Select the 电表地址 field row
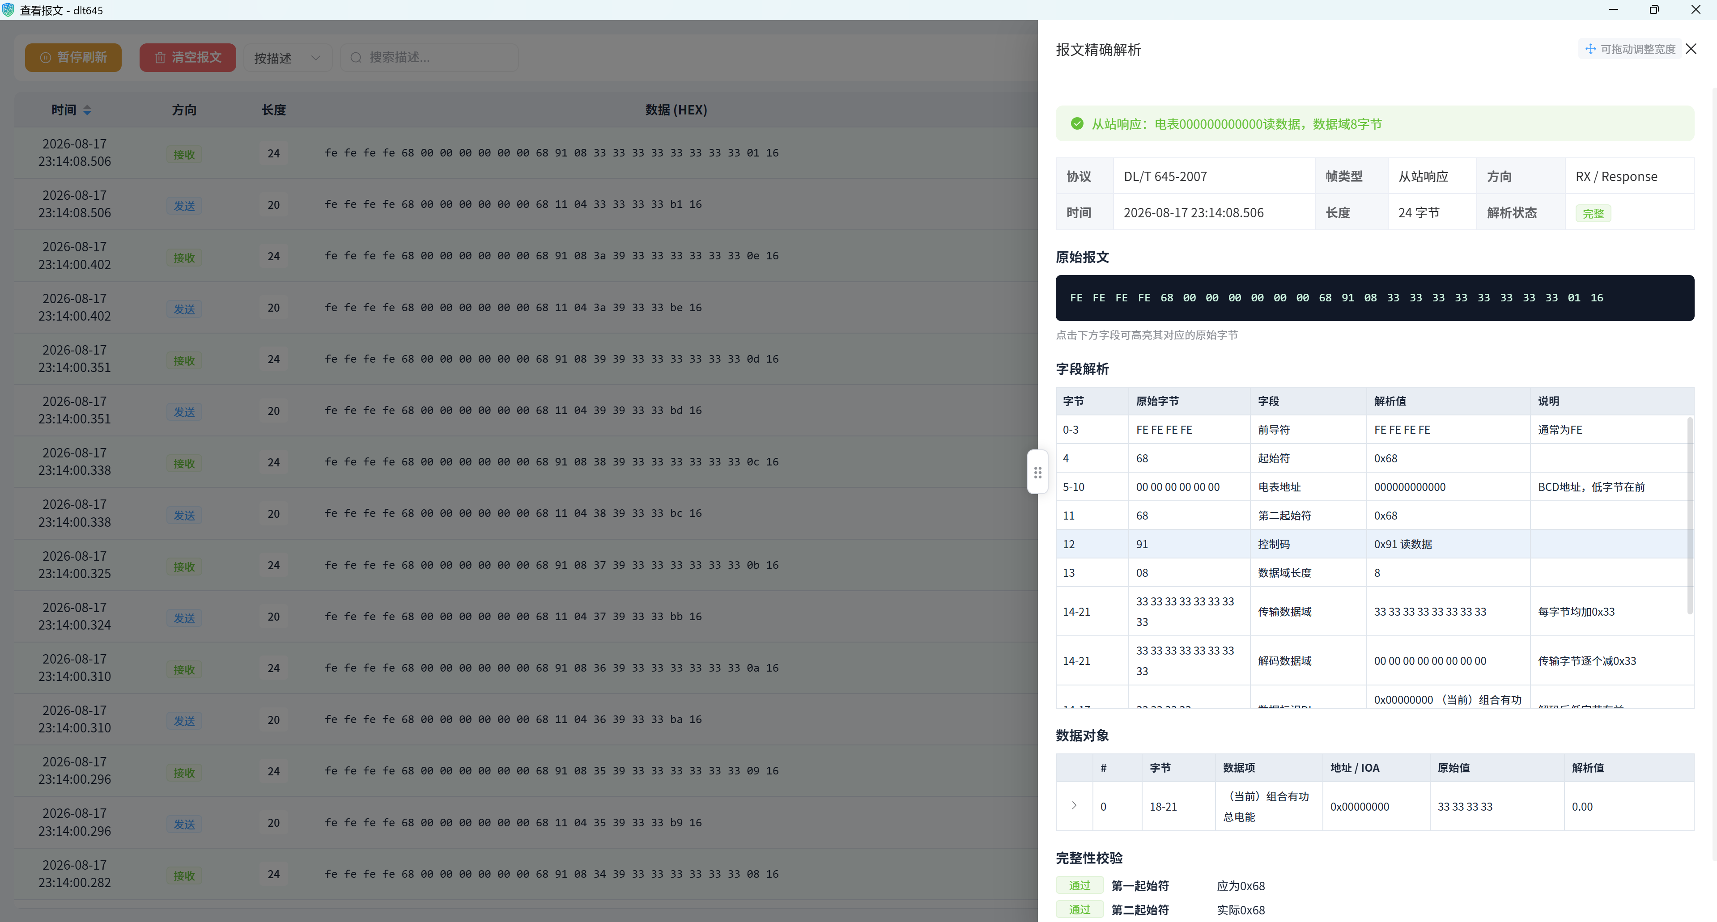 (x=1372, y=487)
